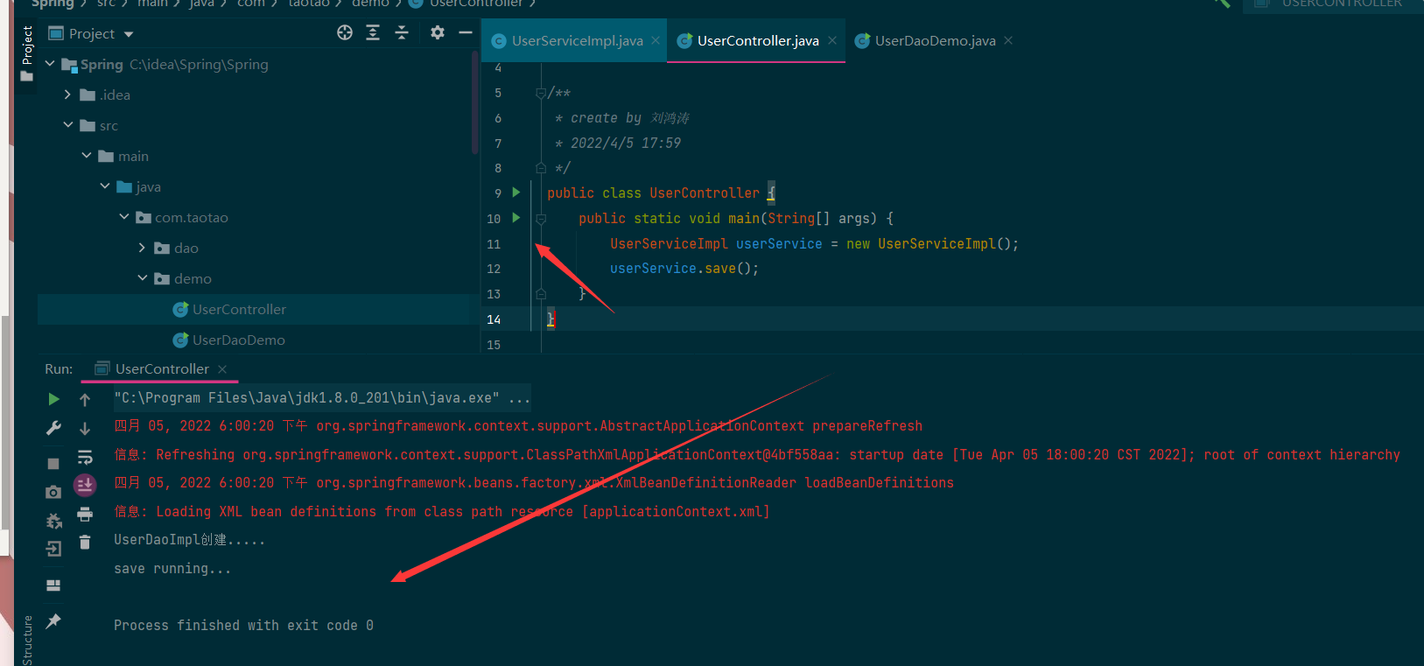Image resolution: width=1424 pixels, height=666 pixels.
Task: Close the UserDaoDemo.java tab
Action: coord(1008,40)
